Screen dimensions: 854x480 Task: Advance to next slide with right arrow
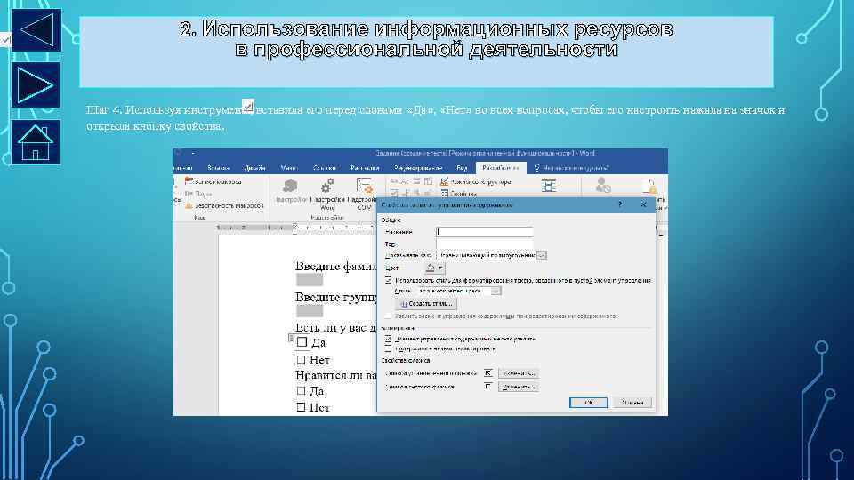(36, 85)
